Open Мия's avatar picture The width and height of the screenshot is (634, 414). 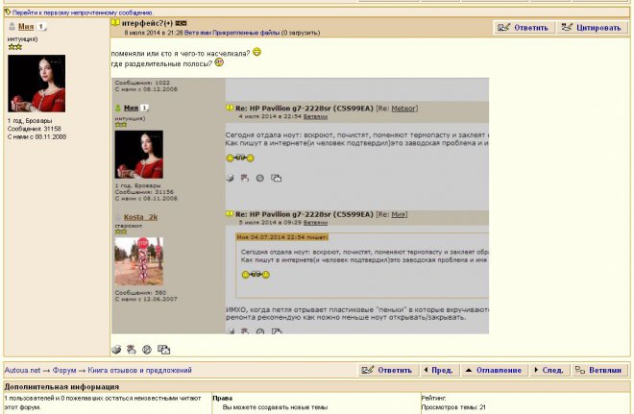(x=37, y=84)
